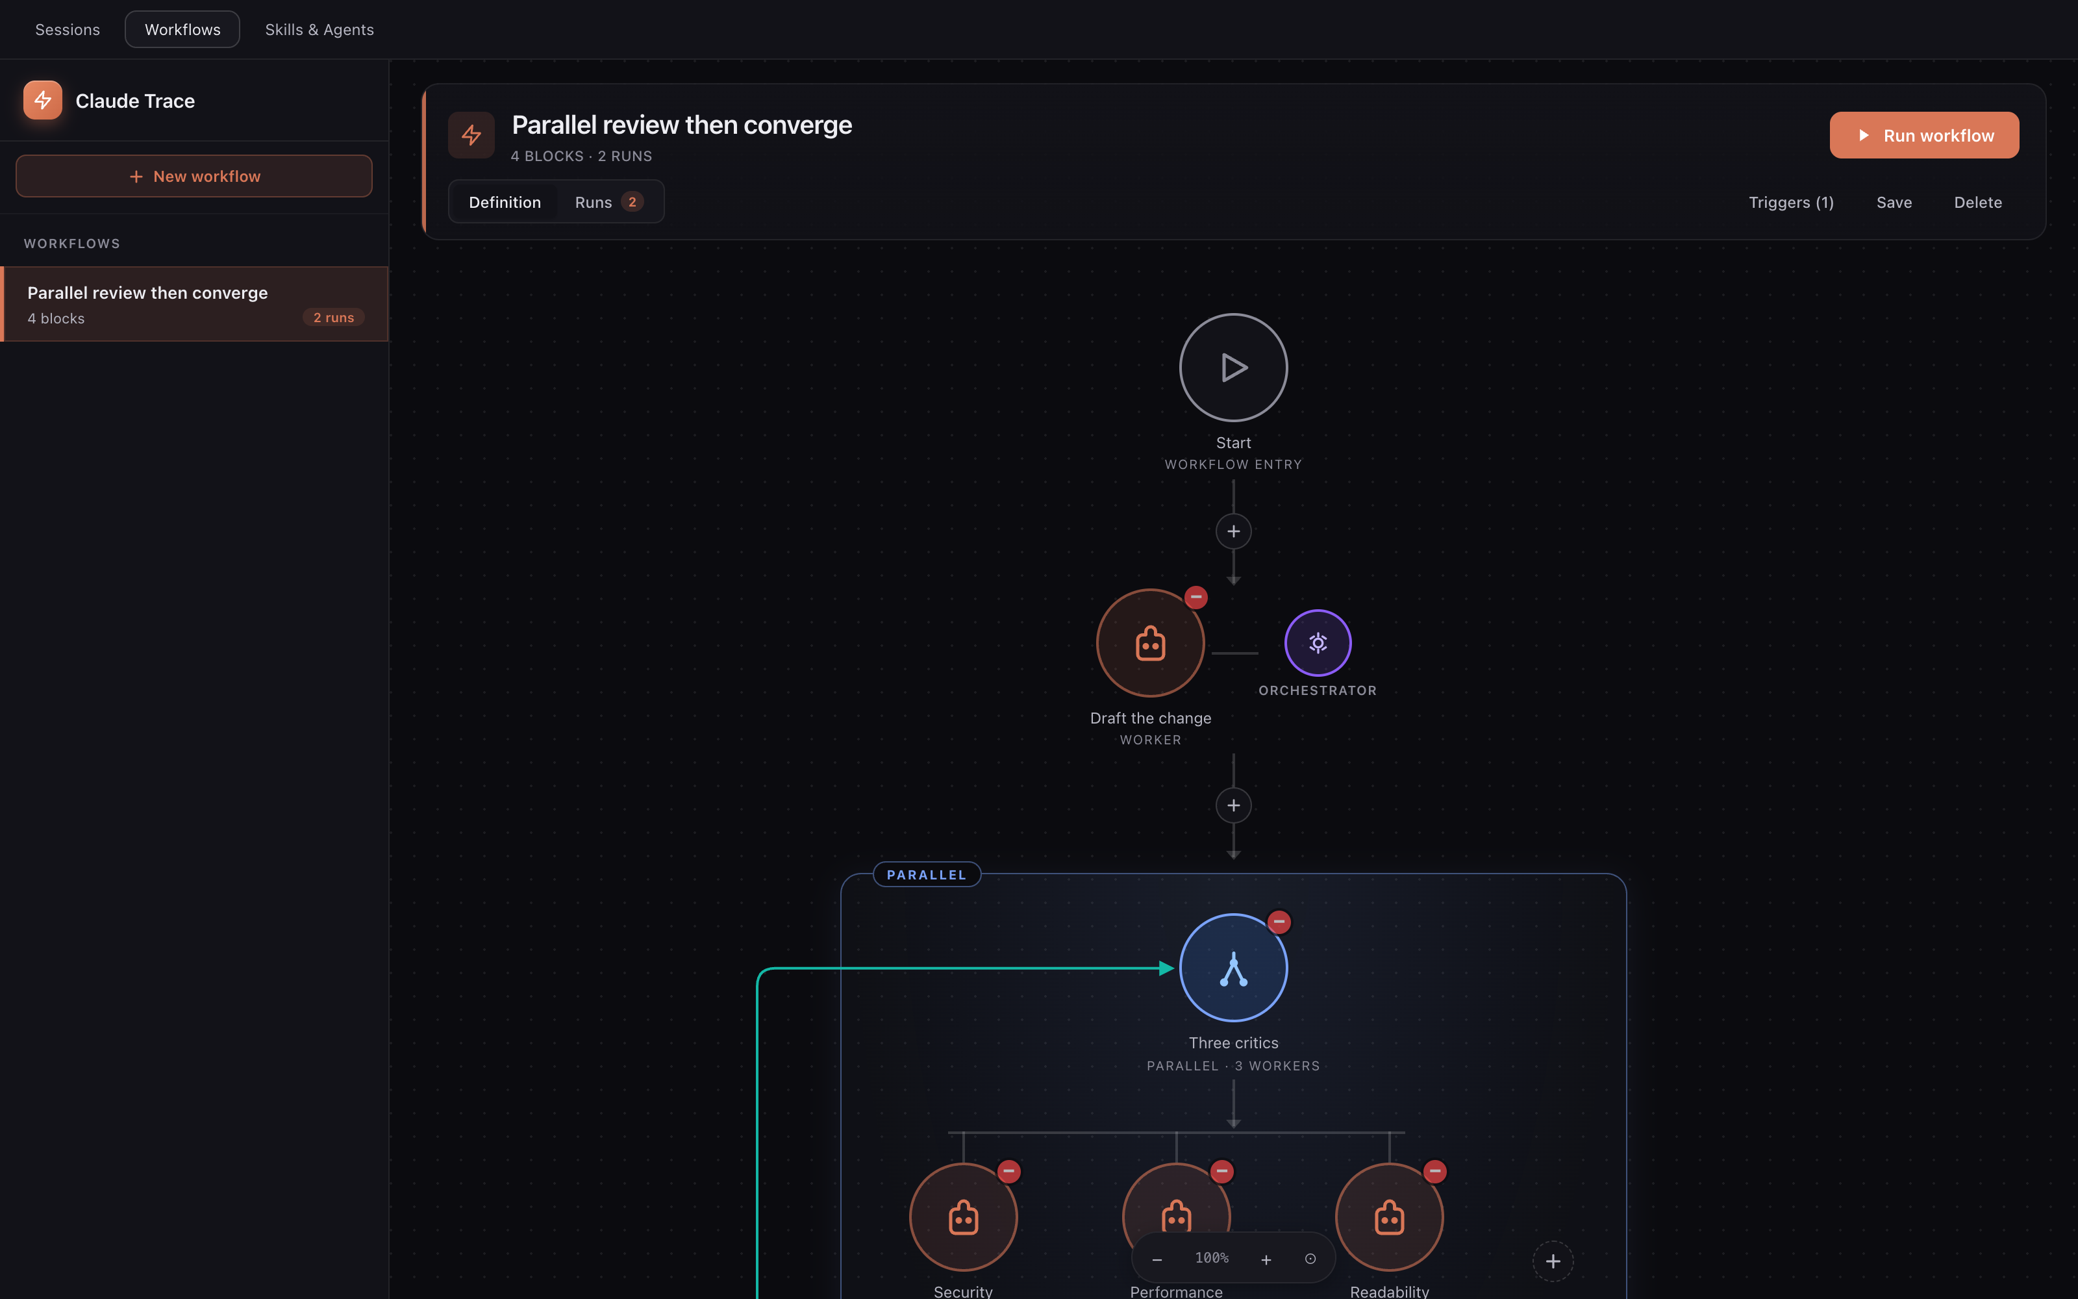Image resolution: width=2078 pixels, height=1299 pixels.
Task: Click the Three critics label
Action: 1233,1043
